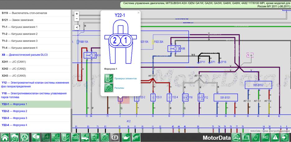This screenshot has width=291, height=142.
Task: Open the Home icon in bottom toolbar
Action: click(x=5, y=137)
